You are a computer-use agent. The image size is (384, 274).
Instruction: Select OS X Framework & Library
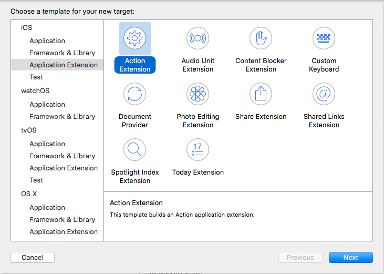tap(63, 219)
